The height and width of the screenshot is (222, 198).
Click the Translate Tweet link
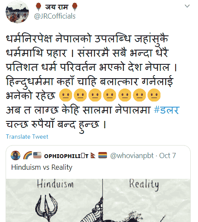tap(27, 136)
